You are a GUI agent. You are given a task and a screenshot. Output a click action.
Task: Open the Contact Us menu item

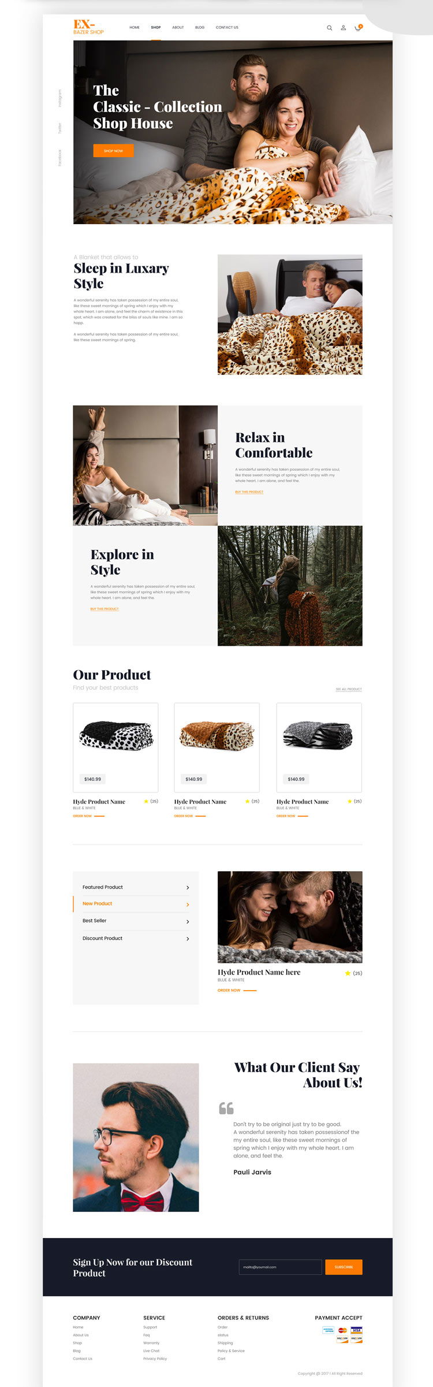[x=227, y=27]
